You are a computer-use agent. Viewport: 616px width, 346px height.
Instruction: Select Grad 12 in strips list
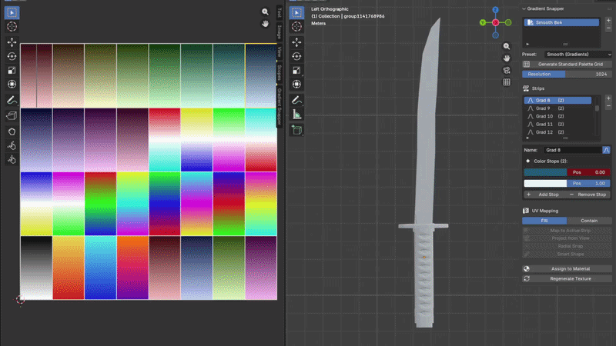pyautogui.click(x=557, y=132)
